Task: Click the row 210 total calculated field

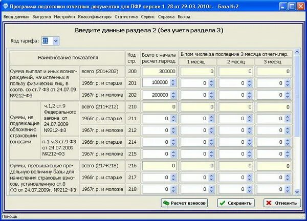Action: 160,107
